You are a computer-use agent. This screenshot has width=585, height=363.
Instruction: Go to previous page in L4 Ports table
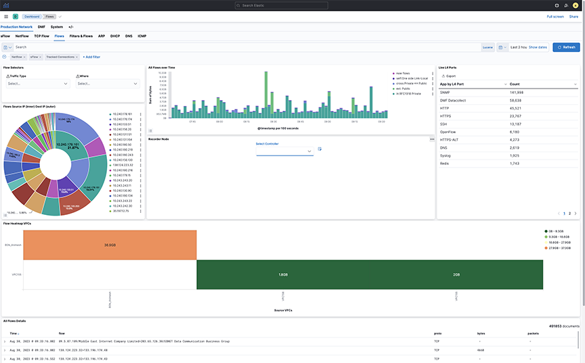[x=559, y=214]
